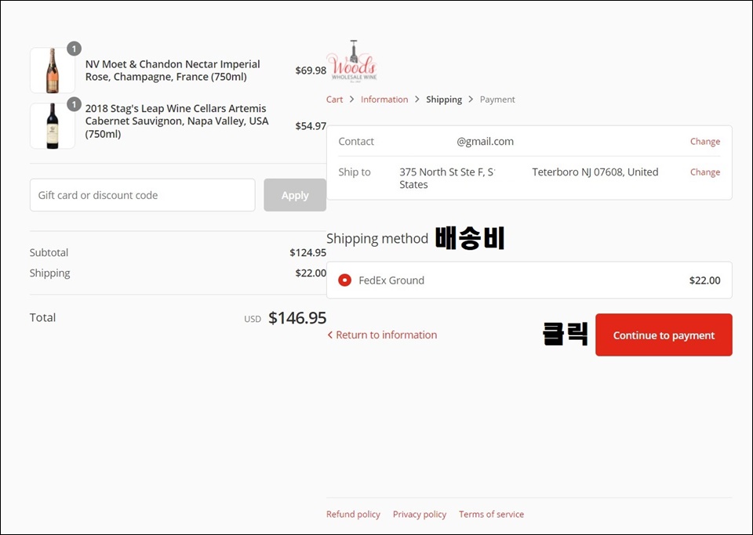The width and height of the screenshot is (753, 535).
Task: Click the Ship to label
Action: 355,172
